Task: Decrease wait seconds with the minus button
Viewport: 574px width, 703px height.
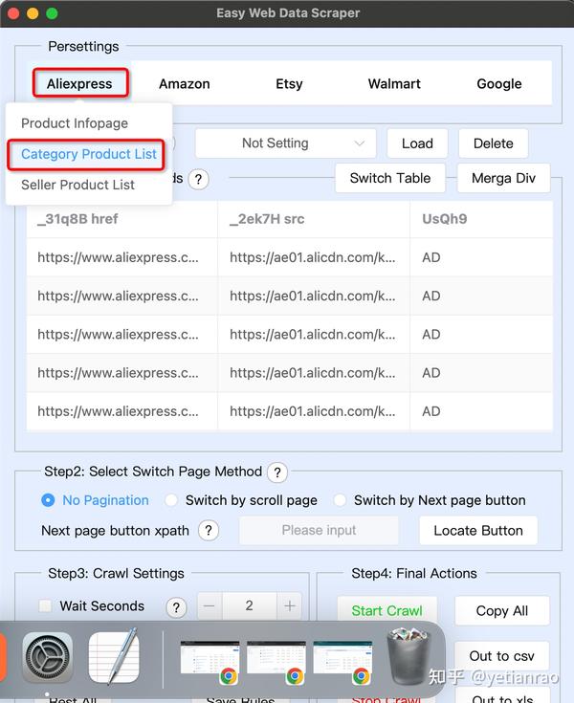Action: click(x=210, y=606)
